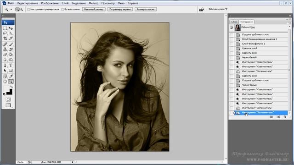This screenshot has height=165, width=294.
Task: Select the Dodge/Burn tool in toolbox
Action: 11,60
